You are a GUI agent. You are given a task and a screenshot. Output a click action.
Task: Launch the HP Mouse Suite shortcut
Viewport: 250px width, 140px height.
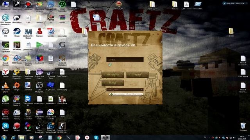point(51,74)
